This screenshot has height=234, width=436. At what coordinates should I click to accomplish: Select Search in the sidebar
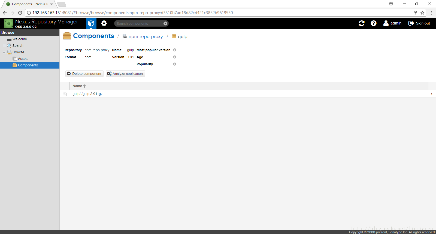(x=18, y=46)
